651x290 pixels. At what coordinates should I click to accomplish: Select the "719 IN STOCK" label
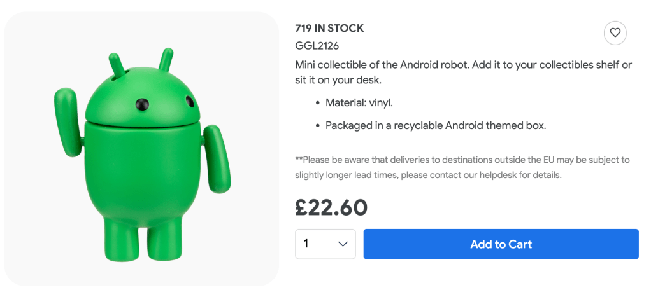pos(329,28)
